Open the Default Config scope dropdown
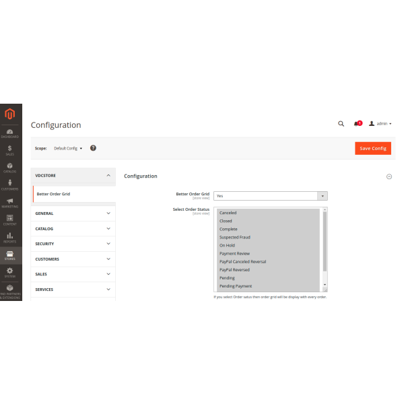Screen dimensions: 404x404 pos(68,148)
